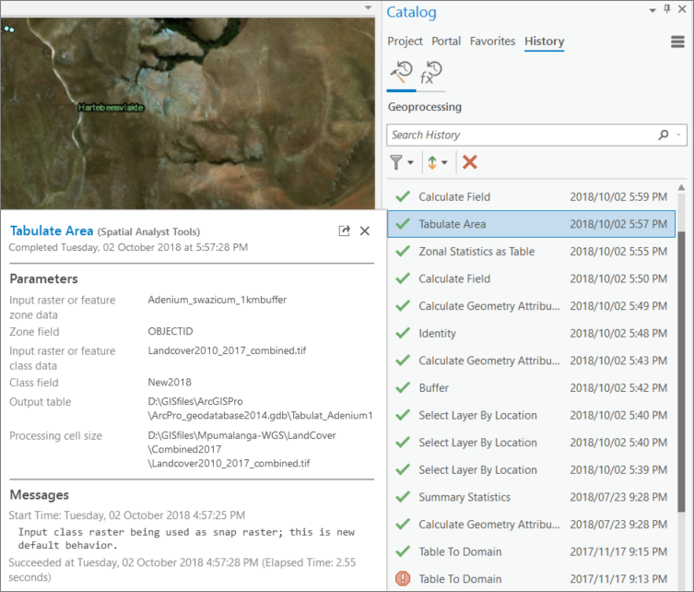Close the Tabulate Area details popup
This screenshot has width=694, height=592.
[x=365, y=231]
